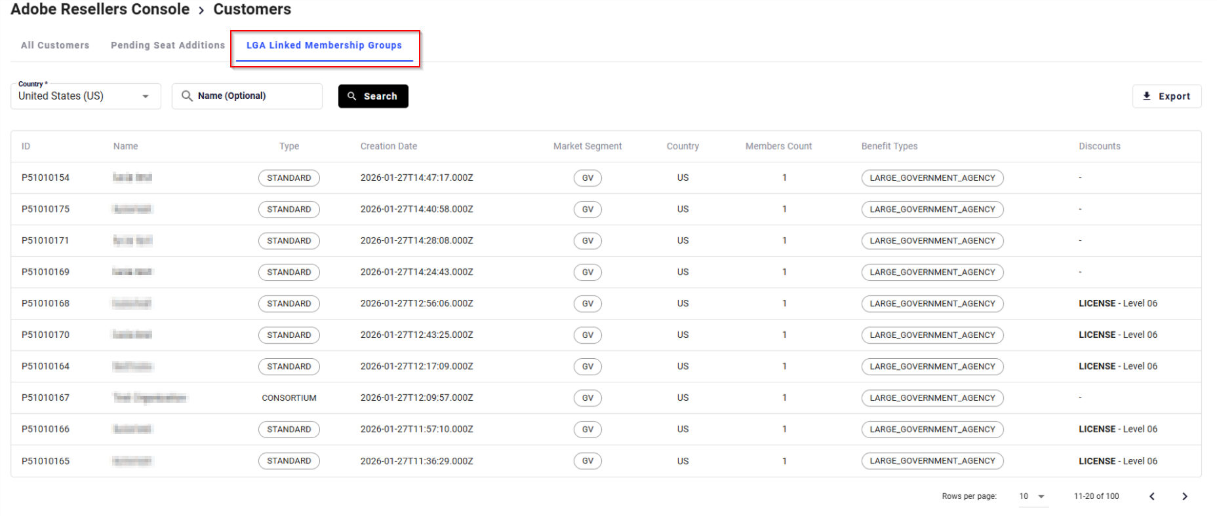Click LARGE_GOVERNMENT_AGENCY chip for P51010171
The height and width of the screenshot is (516, 1217).
pos(932,241)
